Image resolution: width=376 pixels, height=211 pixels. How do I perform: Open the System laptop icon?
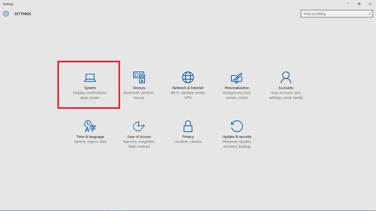pos(90,77)
